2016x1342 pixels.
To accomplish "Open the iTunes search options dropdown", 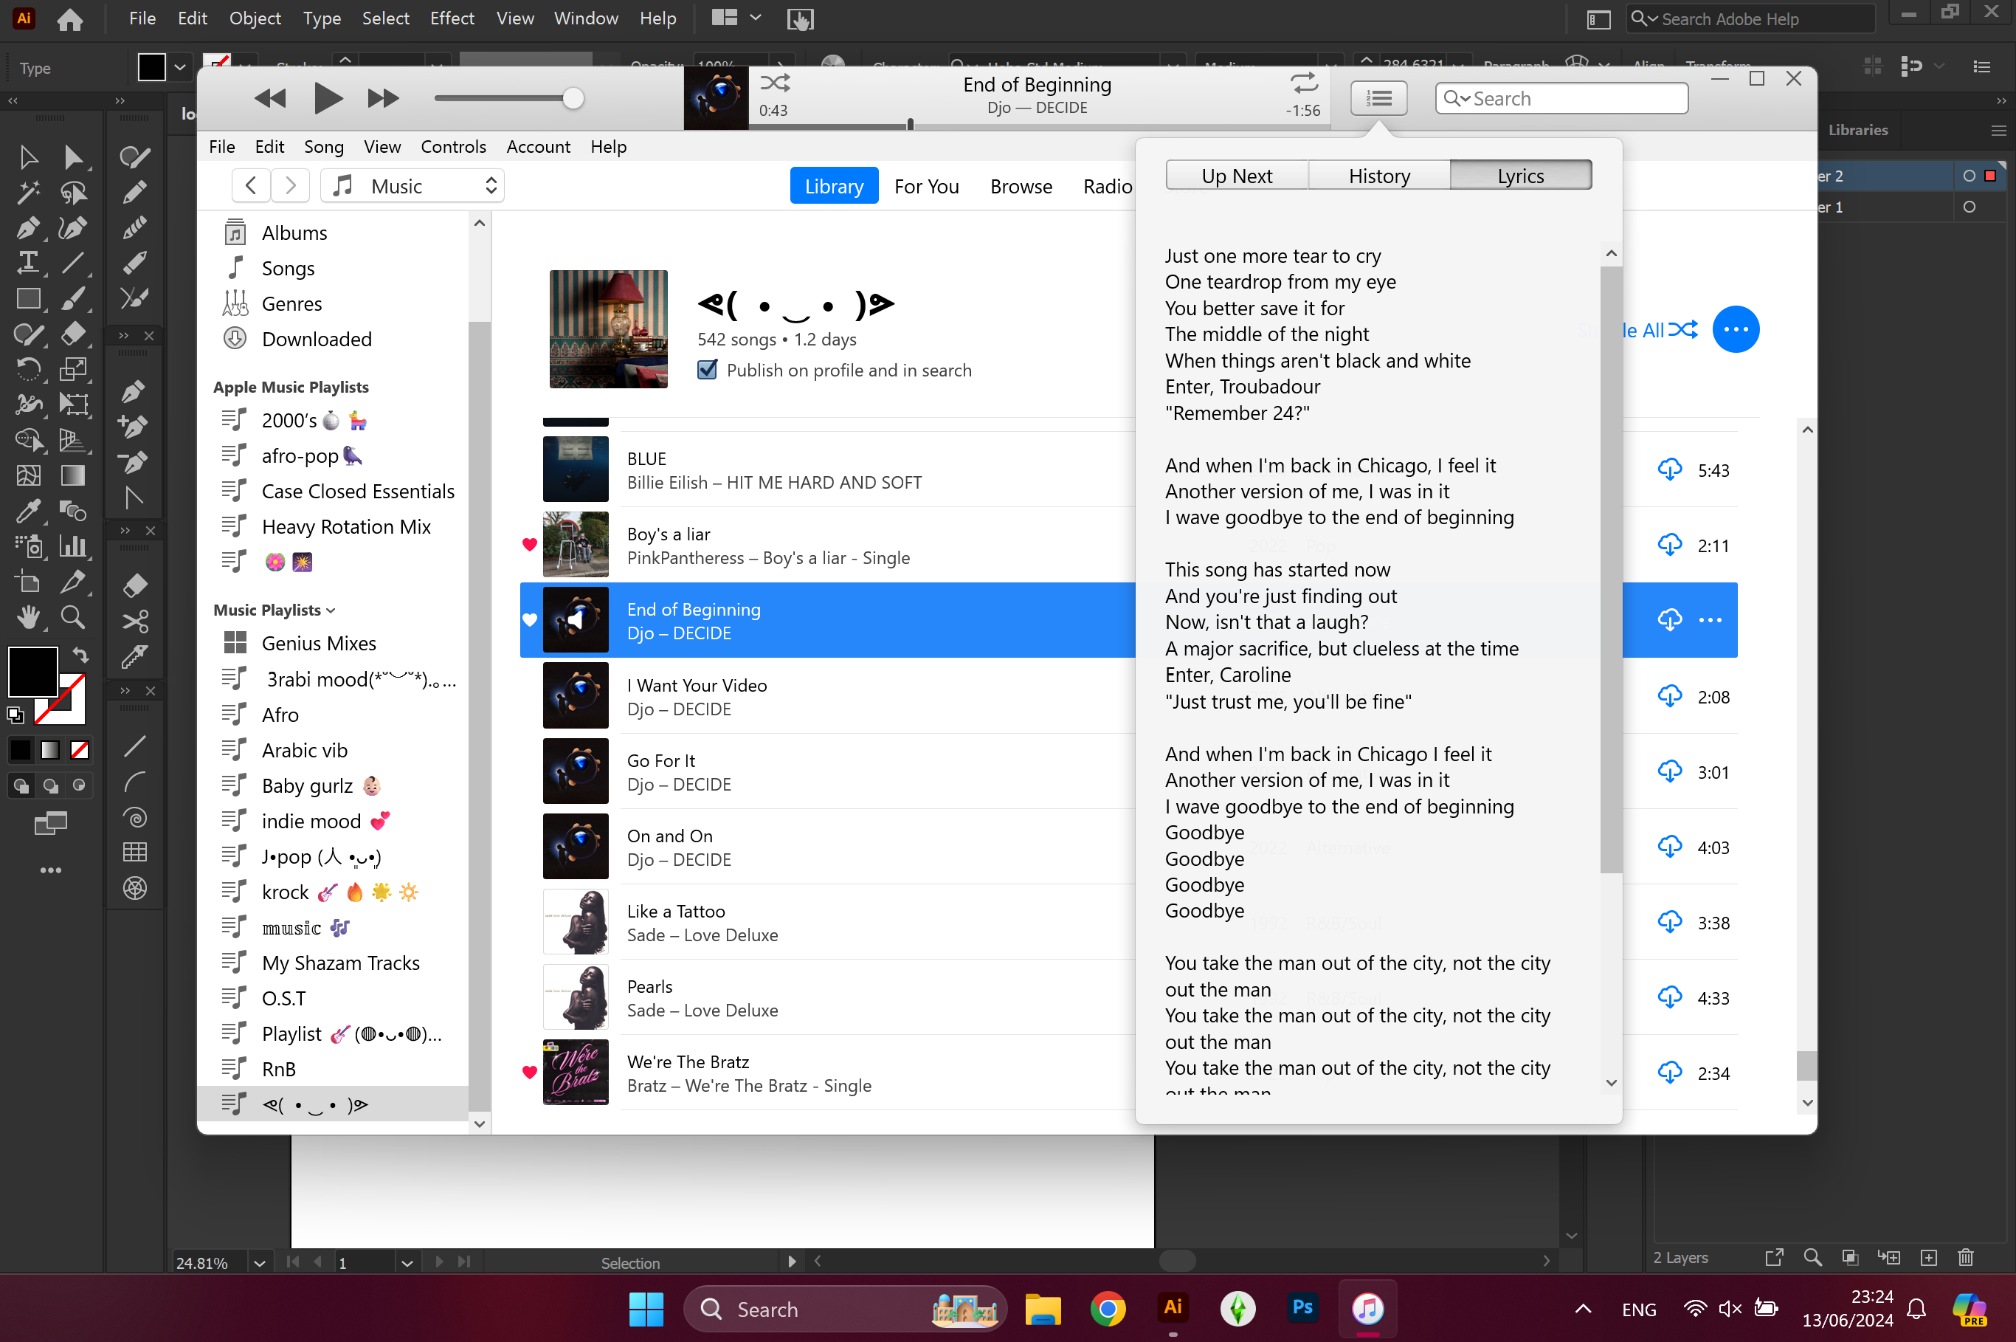I will [1457, 98].
